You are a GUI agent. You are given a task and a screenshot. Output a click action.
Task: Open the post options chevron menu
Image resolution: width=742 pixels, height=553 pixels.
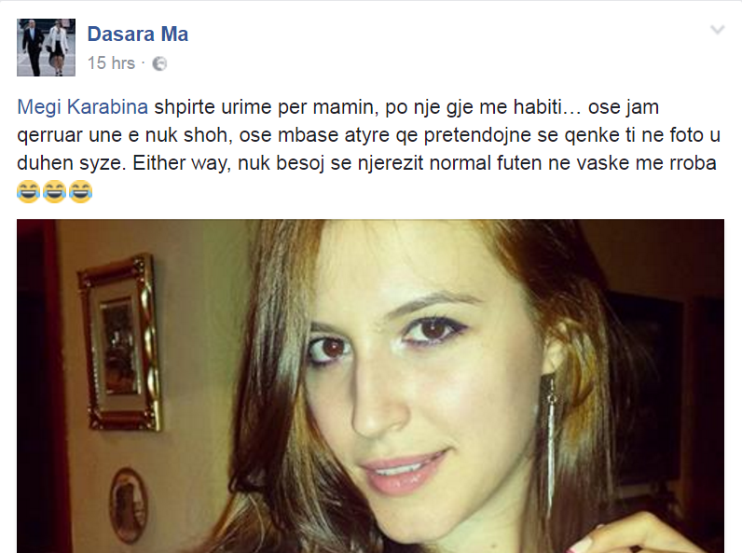coord(718,30)
